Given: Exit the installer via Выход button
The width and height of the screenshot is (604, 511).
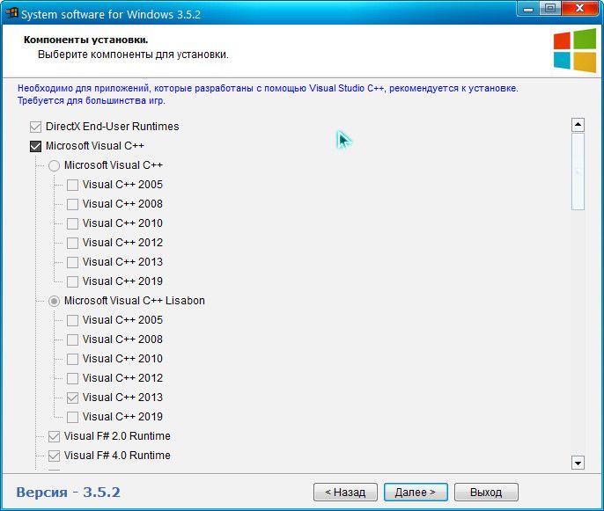Looking at the screenshot, I should pyautogui.click(x=486, y=493).
